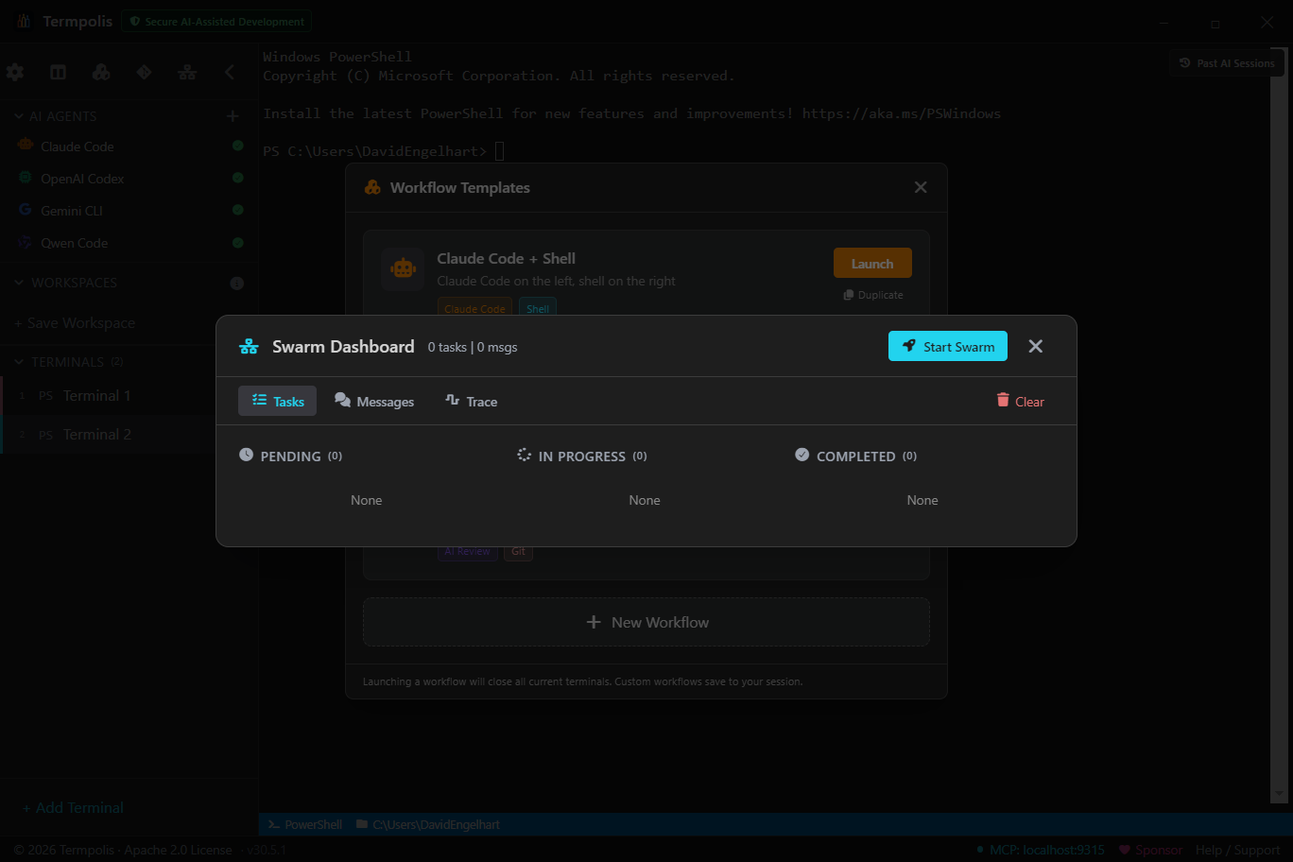
Task: Click '0 tasks | 0 msgs' counter
Action: pyautogui.click(x=473, y=347)
